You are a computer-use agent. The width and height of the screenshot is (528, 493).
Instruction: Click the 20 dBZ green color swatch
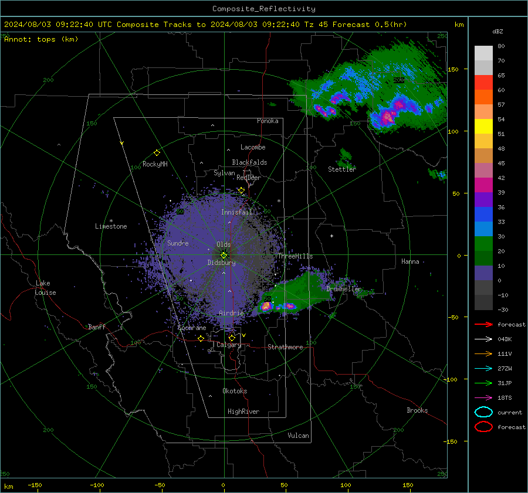483,243
